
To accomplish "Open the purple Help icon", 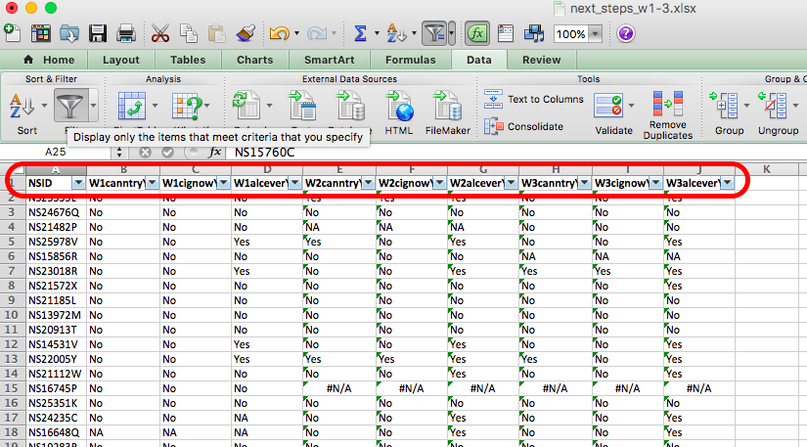I will coord(625,33).
